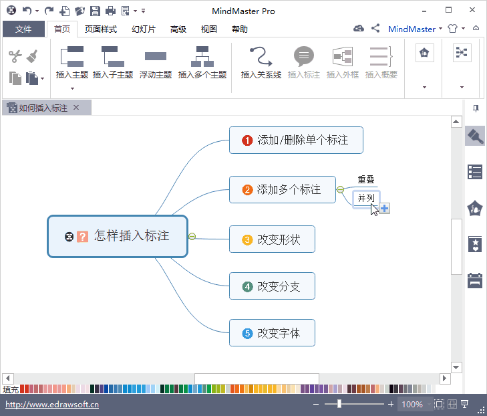Open the edrawsoft.cn link
Image resolution: width=487 pixels, height=416 pixels.
point(52,405)
